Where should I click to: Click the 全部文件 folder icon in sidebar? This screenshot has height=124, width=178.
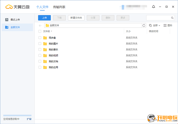[7, 27]
